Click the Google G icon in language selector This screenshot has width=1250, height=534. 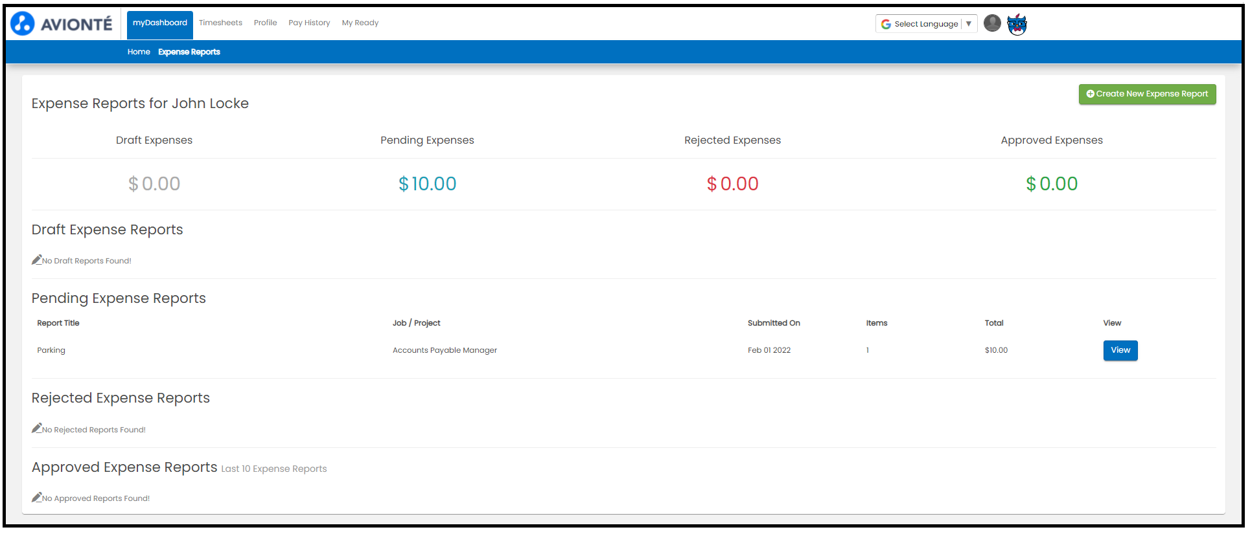tap(886, 24)
